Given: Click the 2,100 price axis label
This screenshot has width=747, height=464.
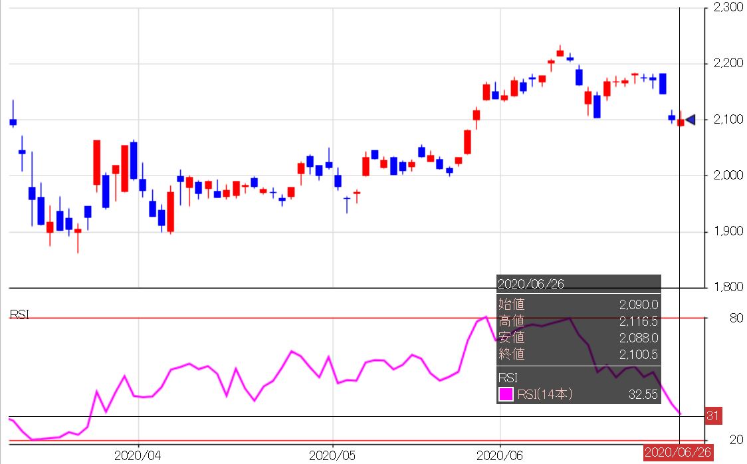Looking at the screenshot, I should click(728, 119).
